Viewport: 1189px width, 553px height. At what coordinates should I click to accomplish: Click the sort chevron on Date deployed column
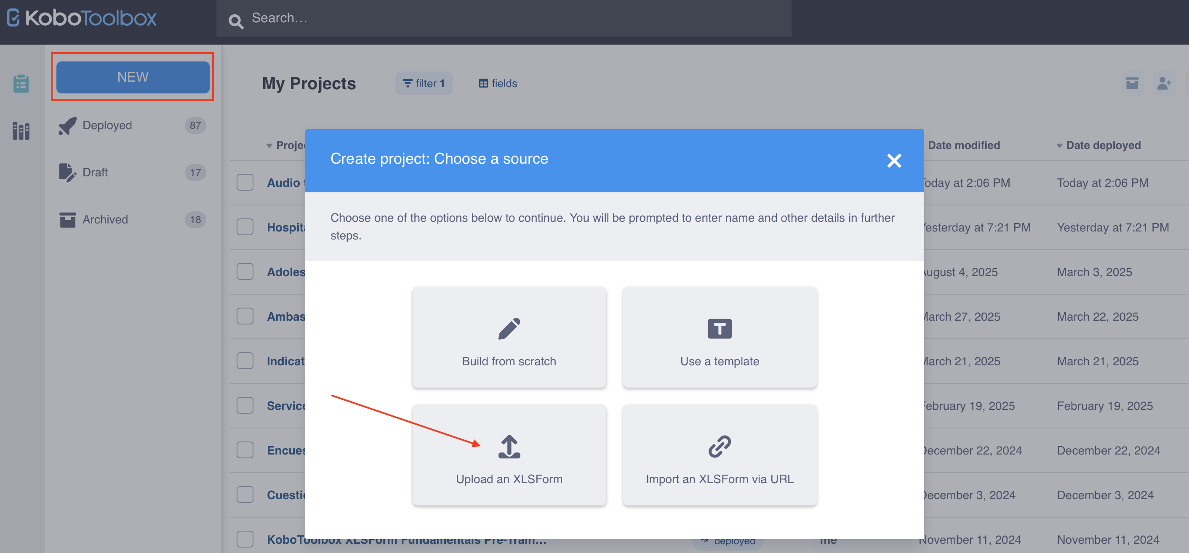click(x=1059, y=145)
